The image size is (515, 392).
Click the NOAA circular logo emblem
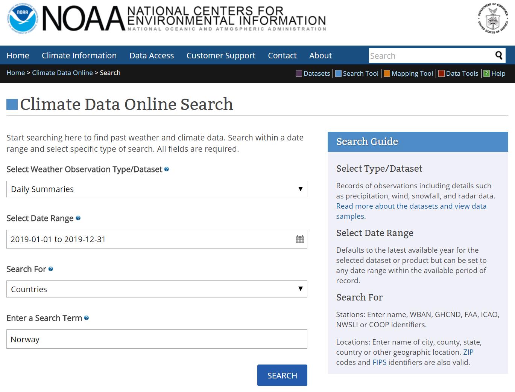(22, 18)
